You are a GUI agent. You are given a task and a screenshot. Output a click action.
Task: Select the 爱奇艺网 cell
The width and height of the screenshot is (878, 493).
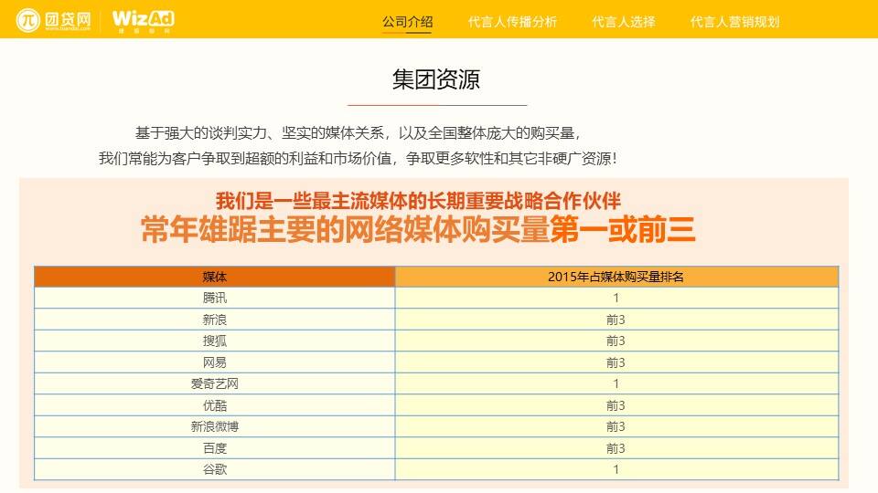(x=214, y=384)
